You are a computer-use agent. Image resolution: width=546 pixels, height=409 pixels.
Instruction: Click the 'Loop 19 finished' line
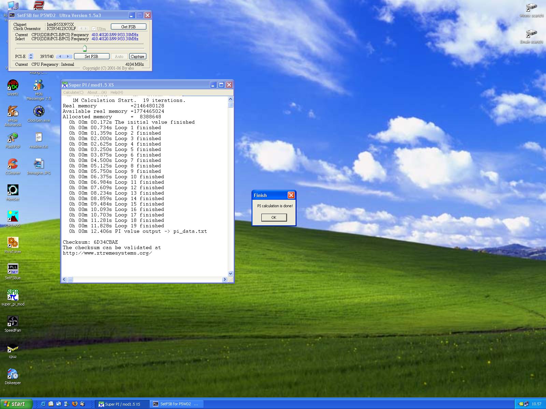pos(116,226)
